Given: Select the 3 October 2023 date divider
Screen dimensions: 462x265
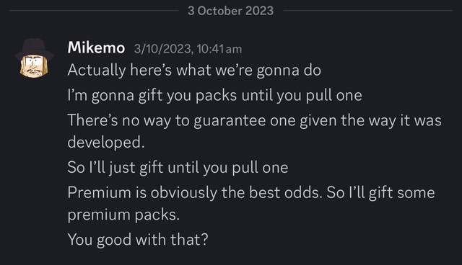Looking at the screenshot, I should (231, 11).
